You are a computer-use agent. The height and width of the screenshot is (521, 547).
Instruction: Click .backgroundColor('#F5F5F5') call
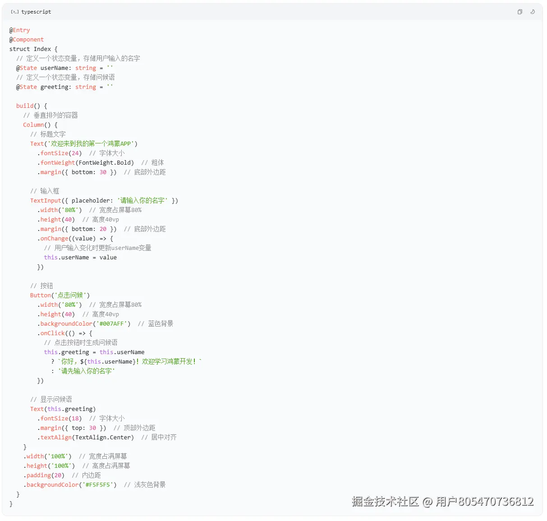[70, 485]
